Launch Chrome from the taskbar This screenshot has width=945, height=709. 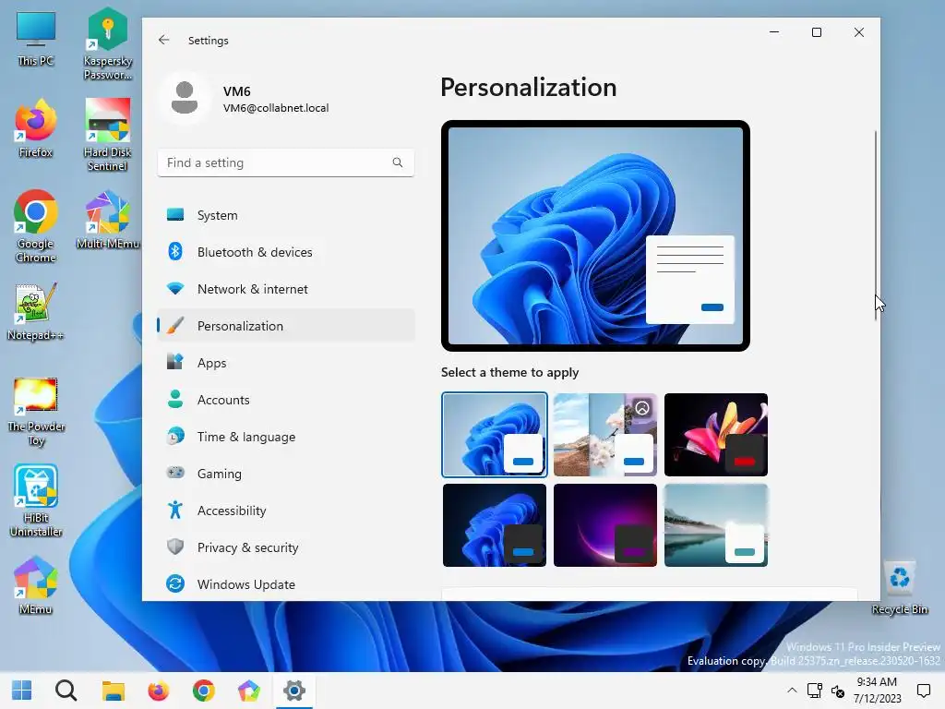point(204,691)
